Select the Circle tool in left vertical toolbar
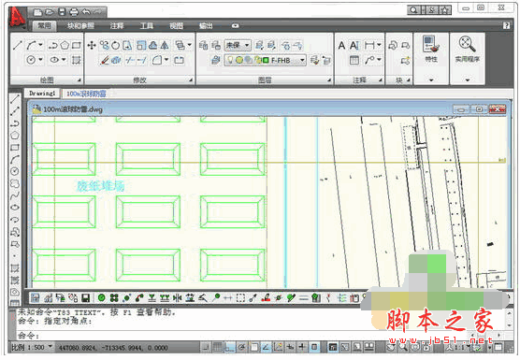 15,171
